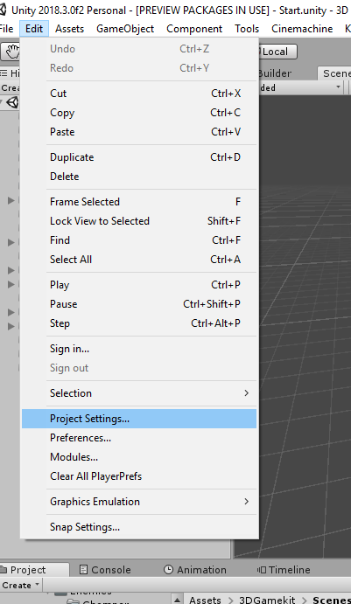
Task: Click the Project tab folder icon
Action: point(4,570)
